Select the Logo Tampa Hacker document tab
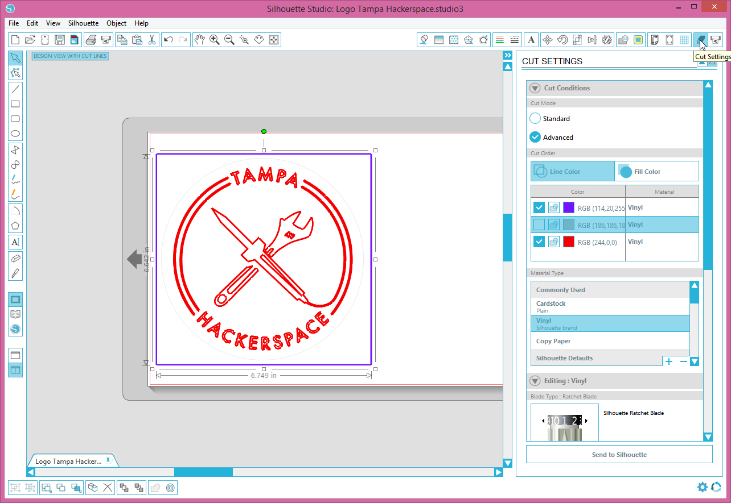The image size is (731, 503). [67, 460]
